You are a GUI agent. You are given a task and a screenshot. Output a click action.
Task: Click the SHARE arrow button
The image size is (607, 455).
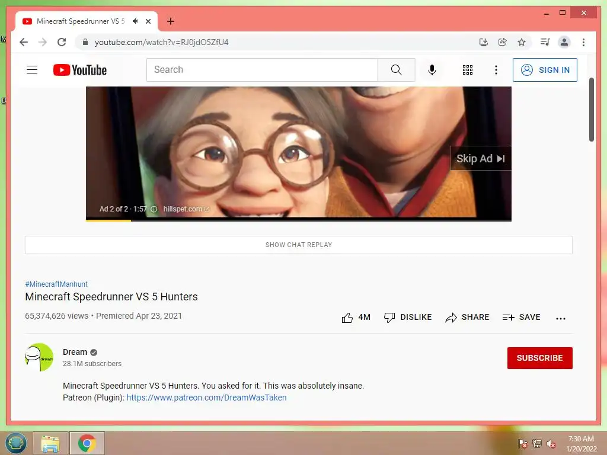pos(467,318)
